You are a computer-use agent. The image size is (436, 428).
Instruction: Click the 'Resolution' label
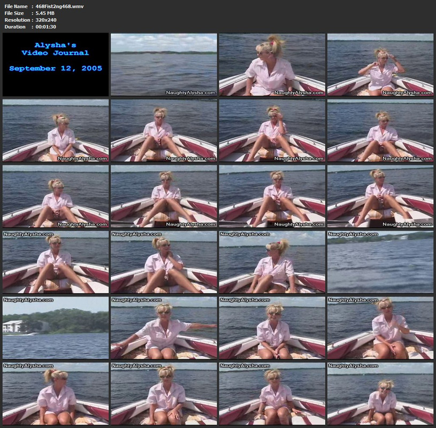tap(17, 20)
